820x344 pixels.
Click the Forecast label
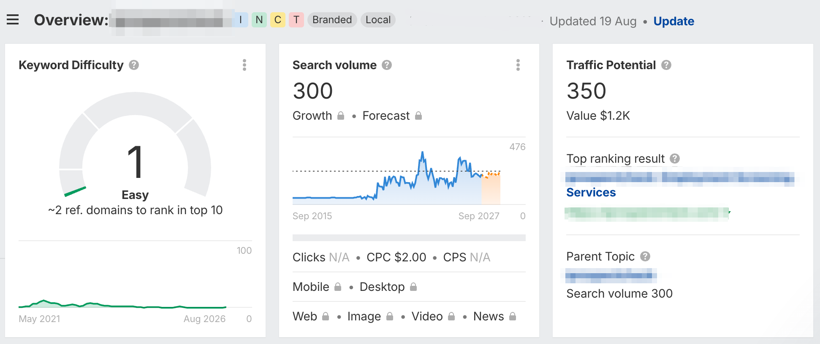pyautogui.click(x=386, y=116)
